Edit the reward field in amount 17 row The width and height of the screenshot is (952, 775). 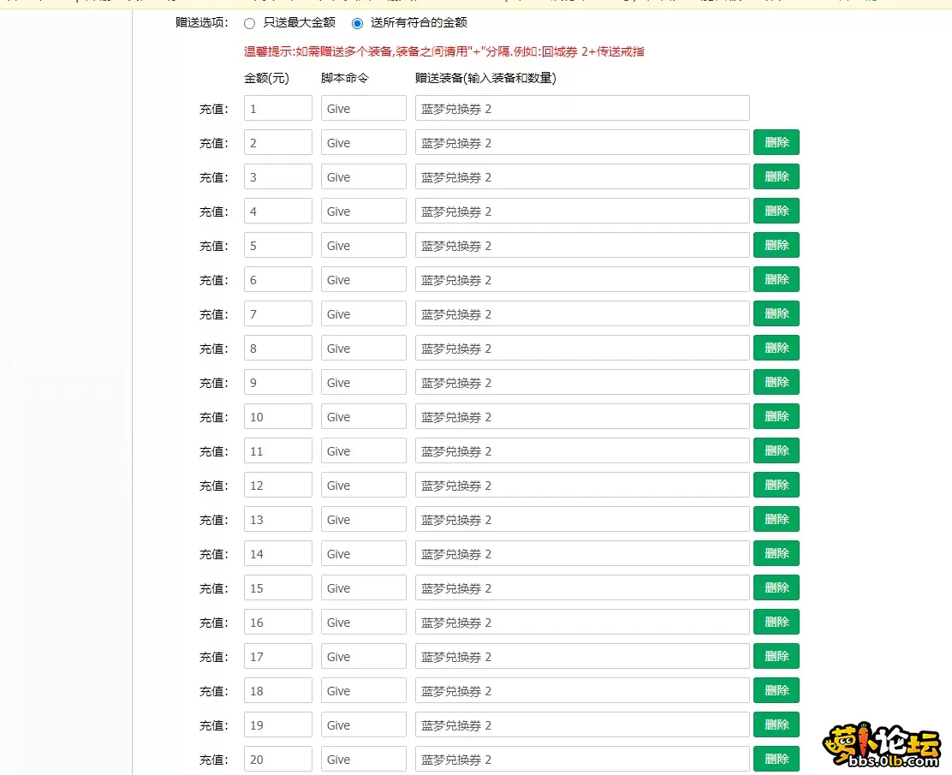coord(582,657)
